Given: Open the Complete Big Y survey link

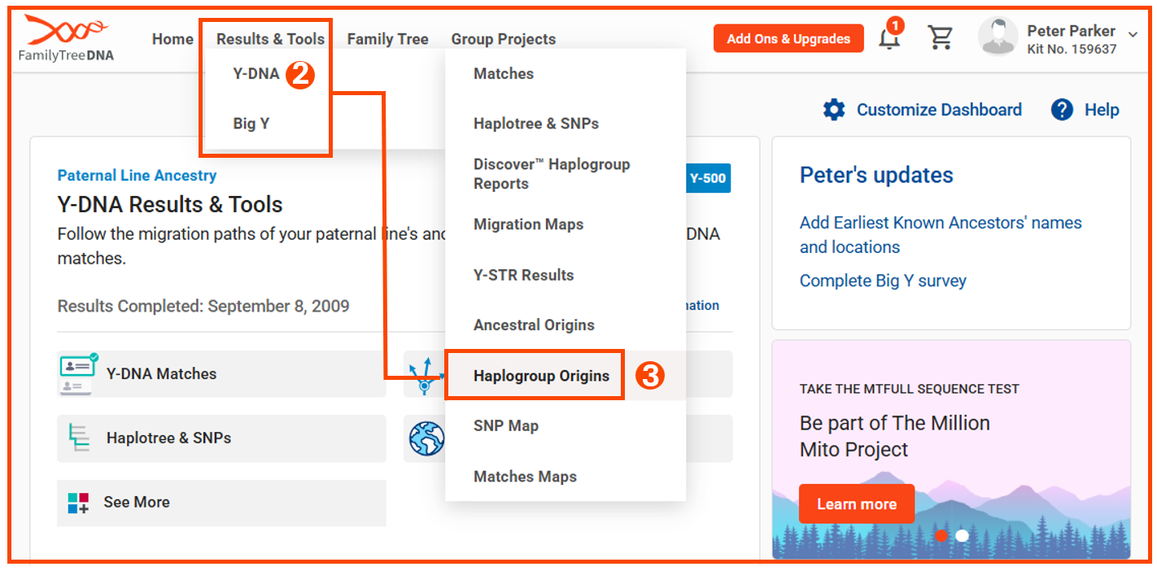Looking at the screenshot, I should [x=883, y=280].
